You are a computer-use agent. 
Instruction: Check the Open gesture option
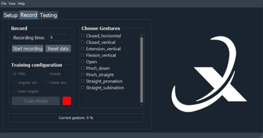pos(83,62)
